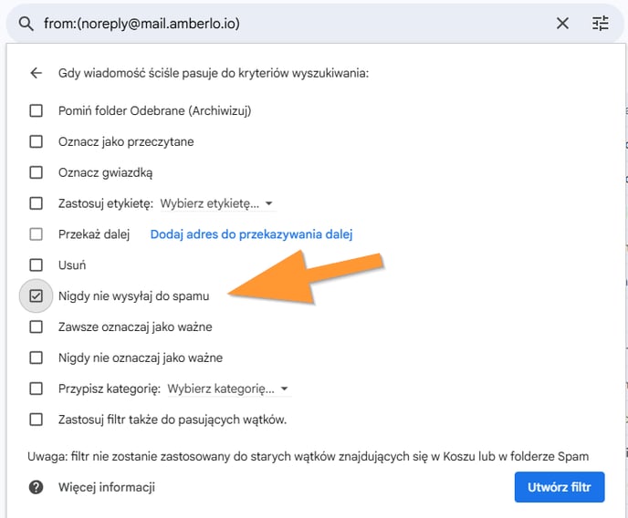Open Więcej informacji link
628x518 pixels.
coord(107,487)
